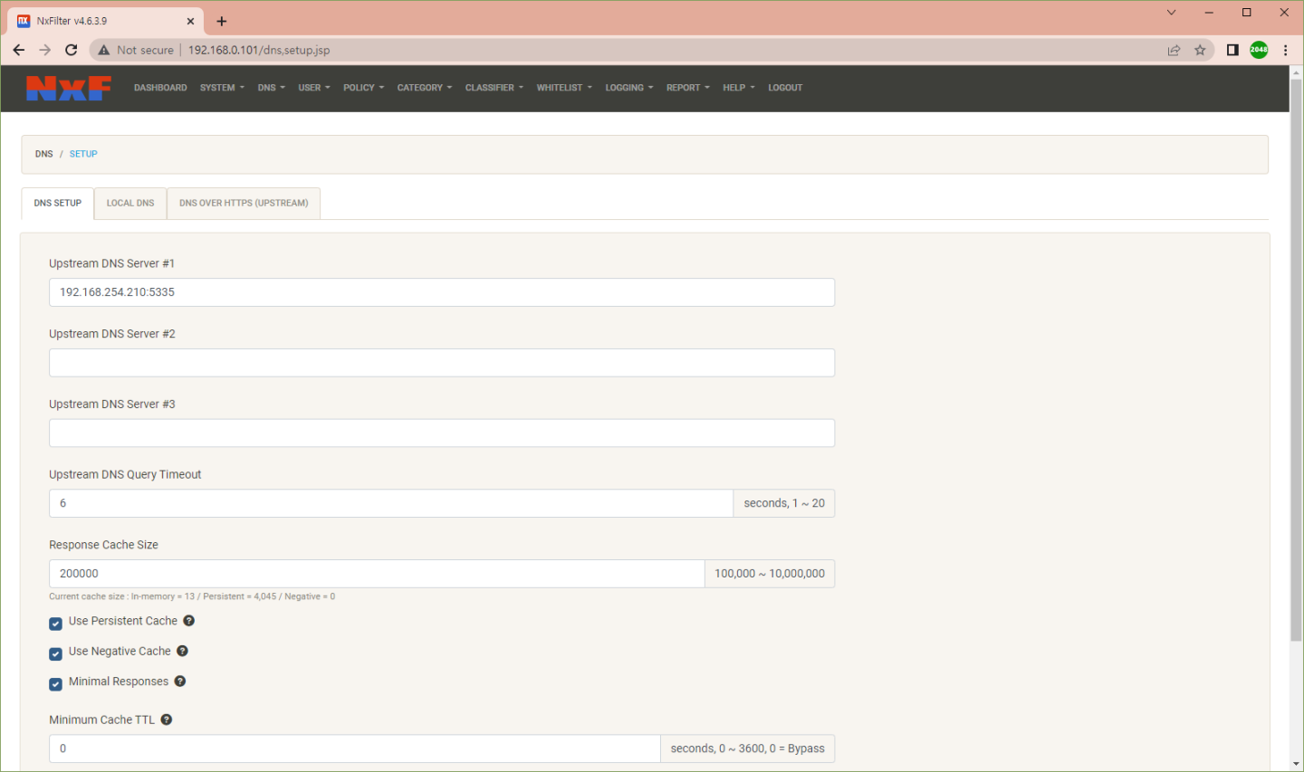The image size is (1304, 772).
Task: Click help icon beside Use Persistent Cache
Action: pyautogui.click(x=189, y=621)
